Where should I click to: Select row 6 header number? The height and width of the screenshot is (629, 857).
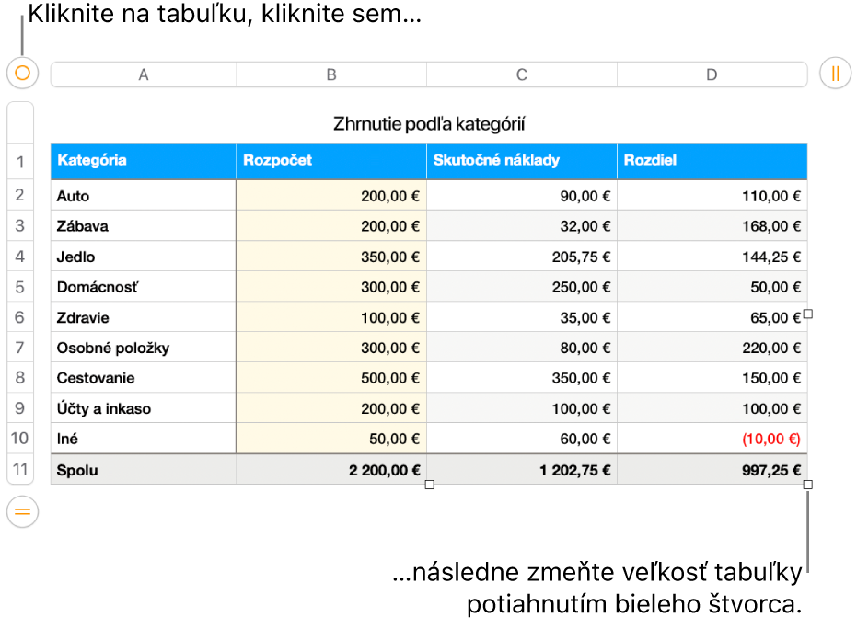click(x=20, y=317)
